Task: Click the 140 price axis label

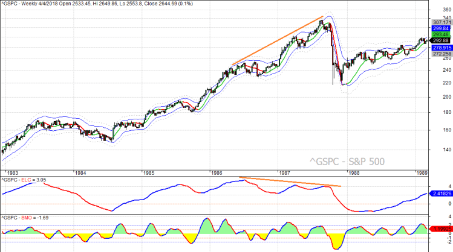Action: coord(446,150)
